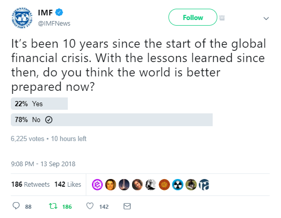This screenshot has height=218, width=281.
Task: Click the IMF display name
Action: 45,12
